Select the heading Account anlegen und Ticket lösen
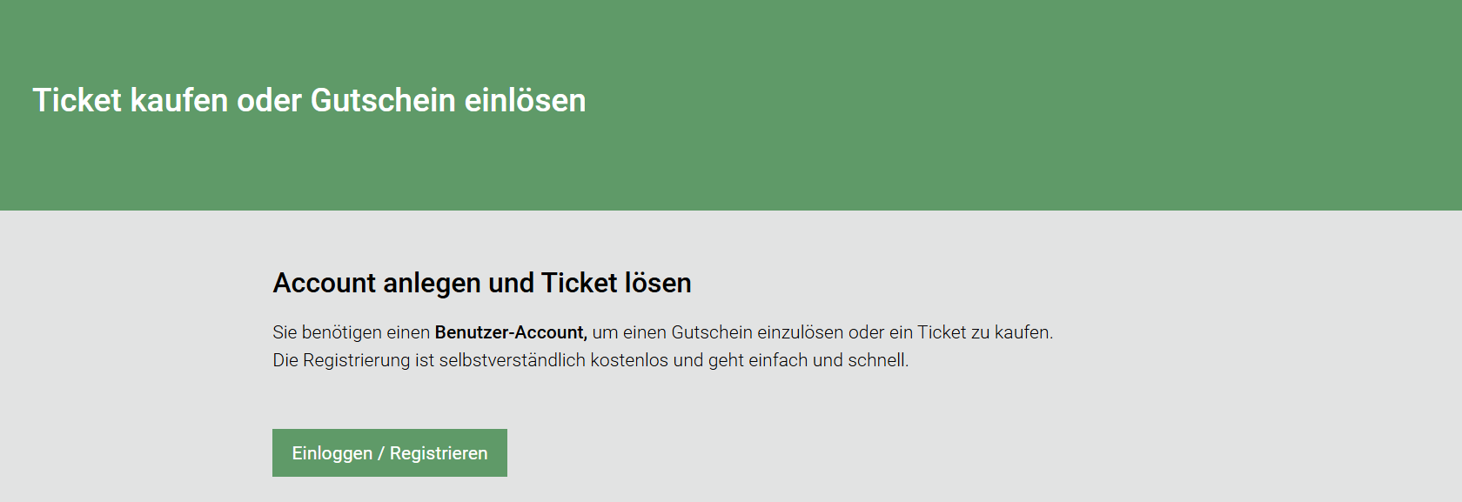1462x502 pixels. pyautogui.click(x=481, y=283)
